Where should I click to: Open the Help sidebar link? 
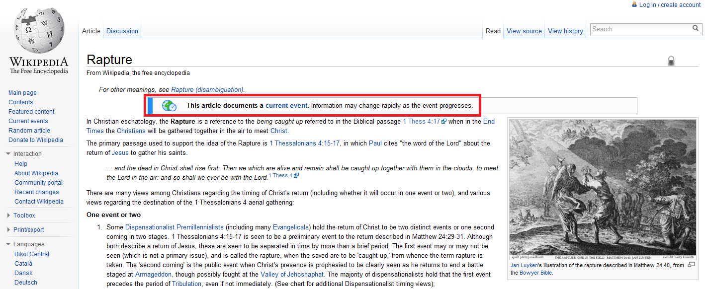pos(21,164)
